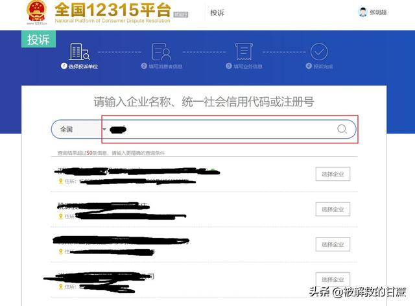Click the national emblem logo
This screenshot has height=306, width=415.
tap(36, 11)
